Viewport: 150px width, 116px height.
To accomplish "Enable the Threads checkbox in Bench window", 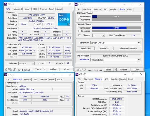I will [x=79, y=35].
